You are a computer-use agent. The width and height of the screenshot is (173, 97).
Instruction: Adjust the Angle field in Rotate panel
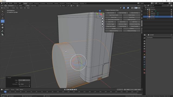point(24,80)
